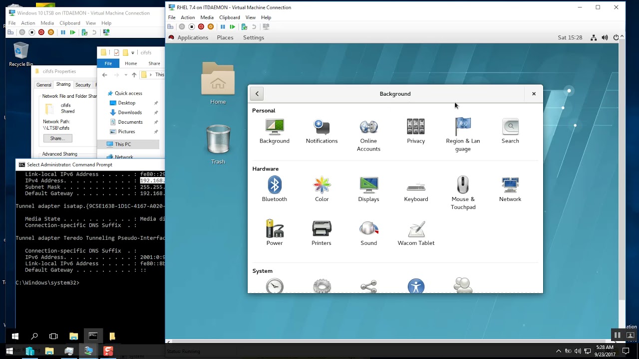Open the Notifications settings panel
This screenshot has width=639, height=359.
coord(321,132)
